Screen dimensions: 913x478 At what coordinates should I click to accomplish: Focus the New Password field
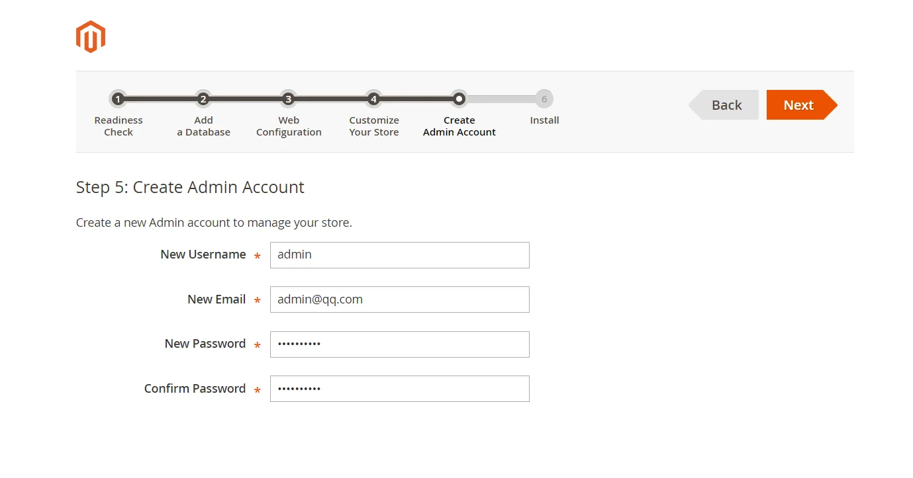click(399, 344)
